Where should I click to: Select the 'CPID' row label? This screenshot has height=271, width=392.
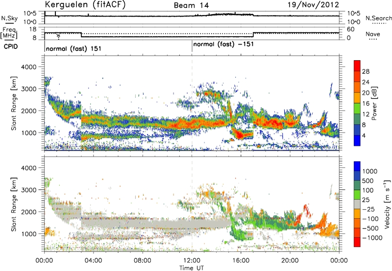(11, 46)
